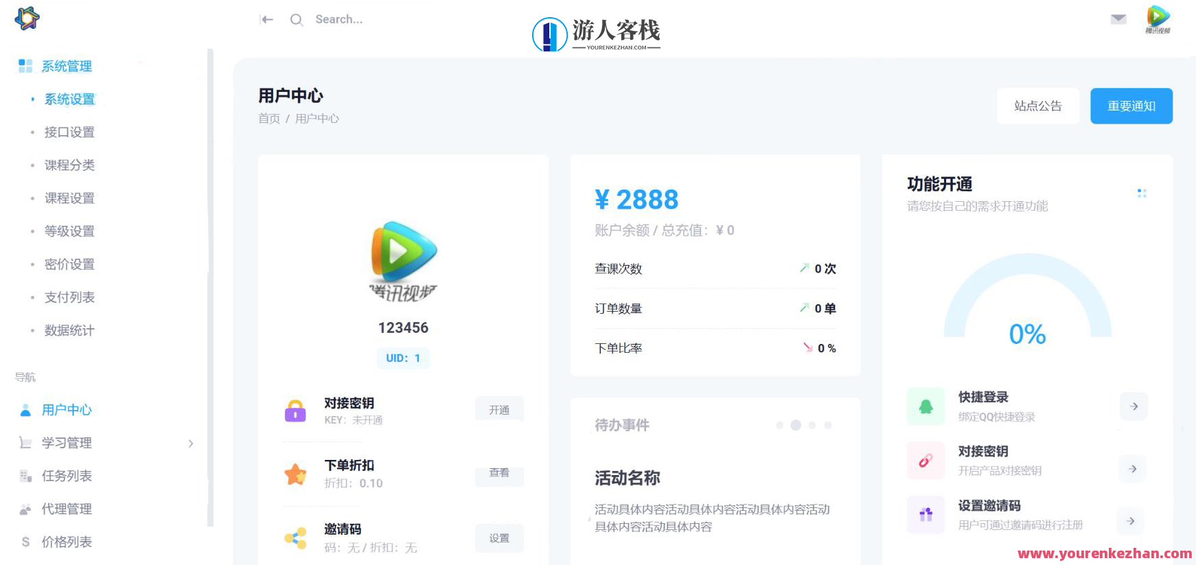Open 课程分类 submenu item
The image size is (1196, 565).
(69, 165)
